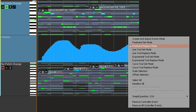The width and height of the screenshot is (196, 112).
Task: Open bottom track's No Patch Change selector
Action: pyautogui.click(x=11, y=64)
